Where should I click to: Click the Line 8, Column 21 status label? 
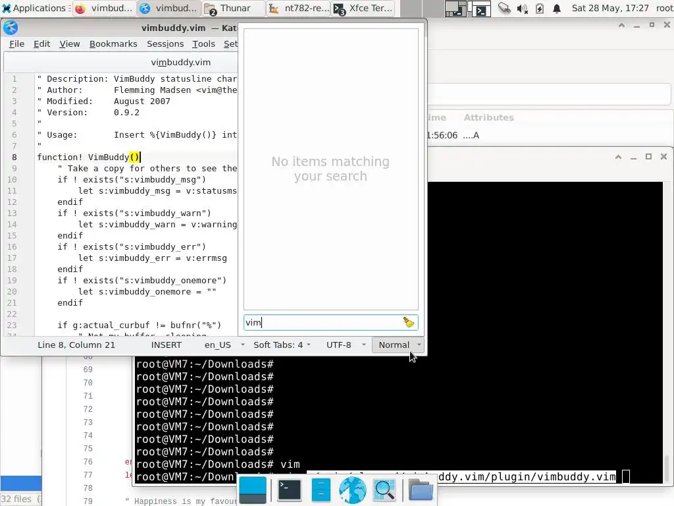pos(76,345)
